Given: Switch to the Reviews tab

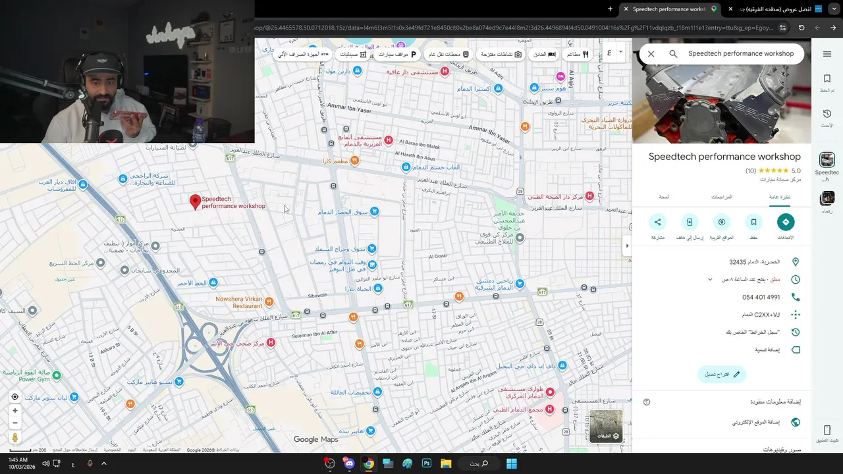Looking at the screenshot, I should tap(722, 197).
